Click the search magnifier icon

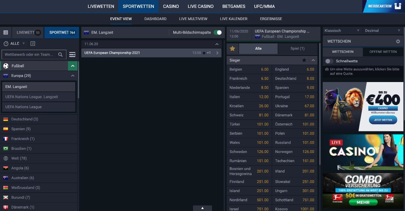[61, 54]
